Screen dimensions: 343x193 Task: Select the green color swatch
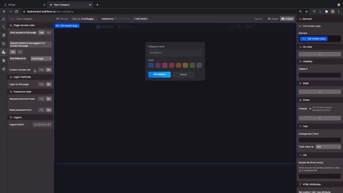192,65
